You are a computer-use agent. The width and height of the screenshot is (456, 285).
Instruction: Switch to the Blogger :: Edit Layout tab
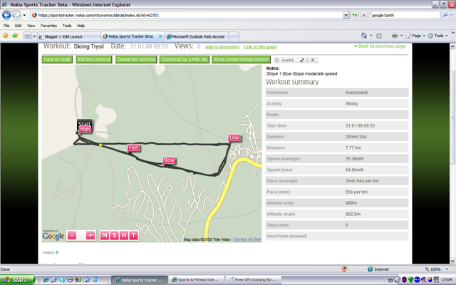point(68,36)
